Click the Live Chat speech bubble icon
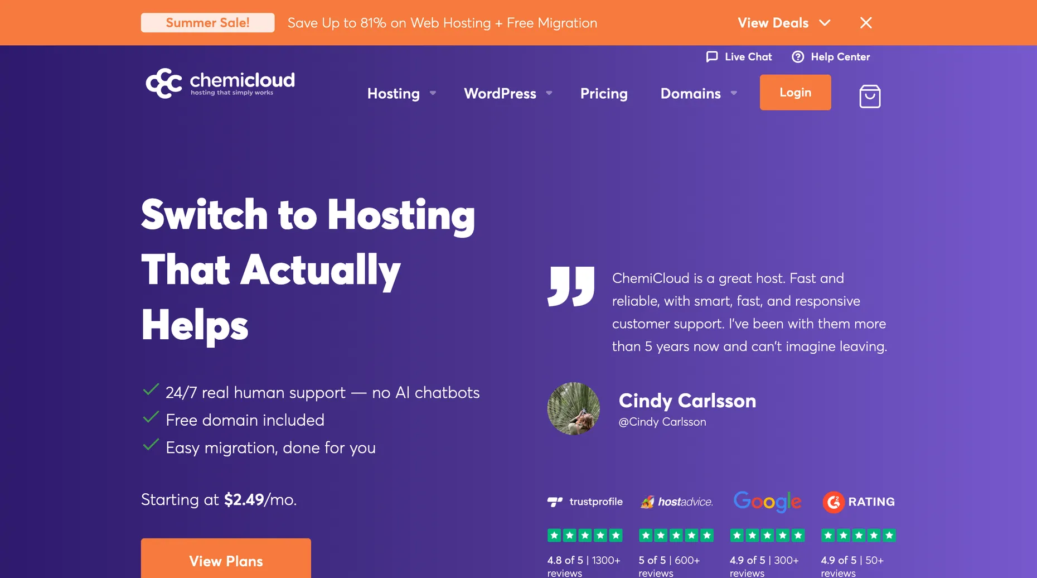Image resolution: width=1037 pixels, height=578 pixels. point(712,57)
